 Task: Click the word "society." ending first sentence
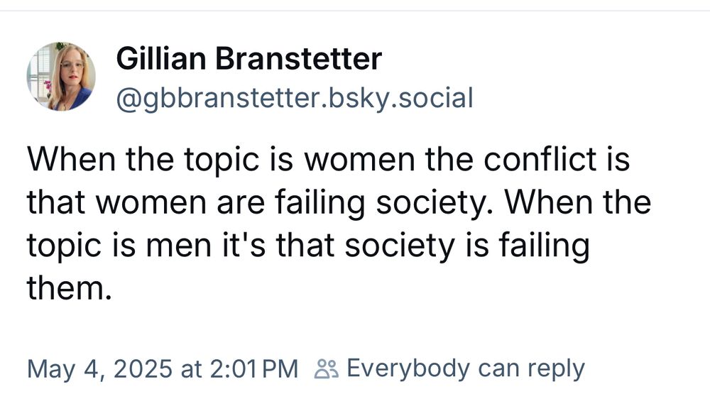(437, 203)
